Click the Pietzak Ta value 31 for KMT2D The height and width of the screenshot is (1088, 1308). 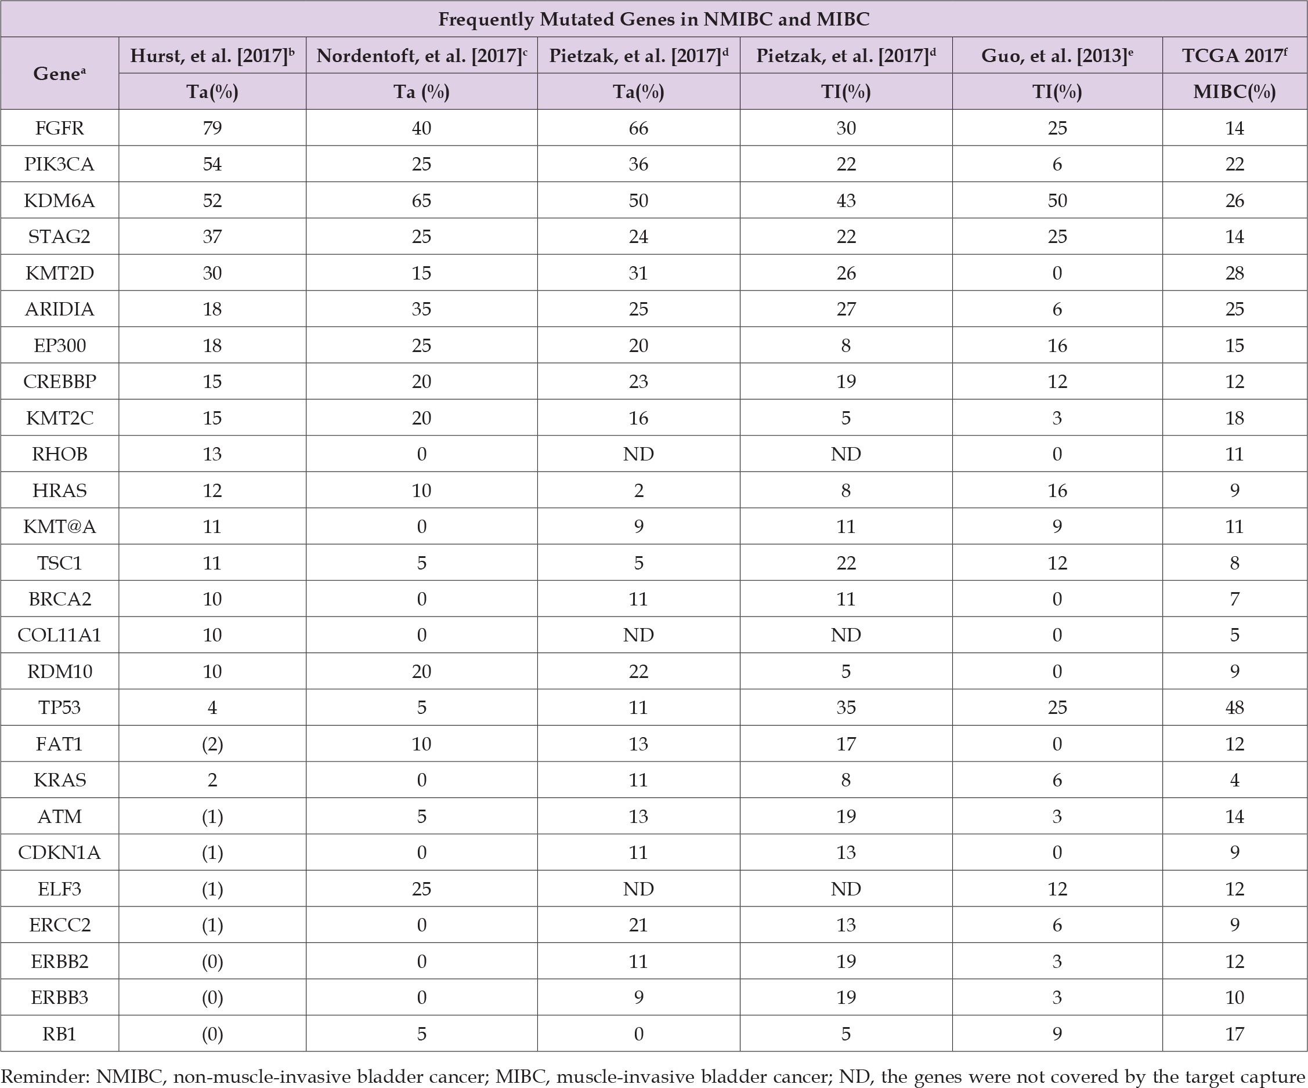(638, 273)
